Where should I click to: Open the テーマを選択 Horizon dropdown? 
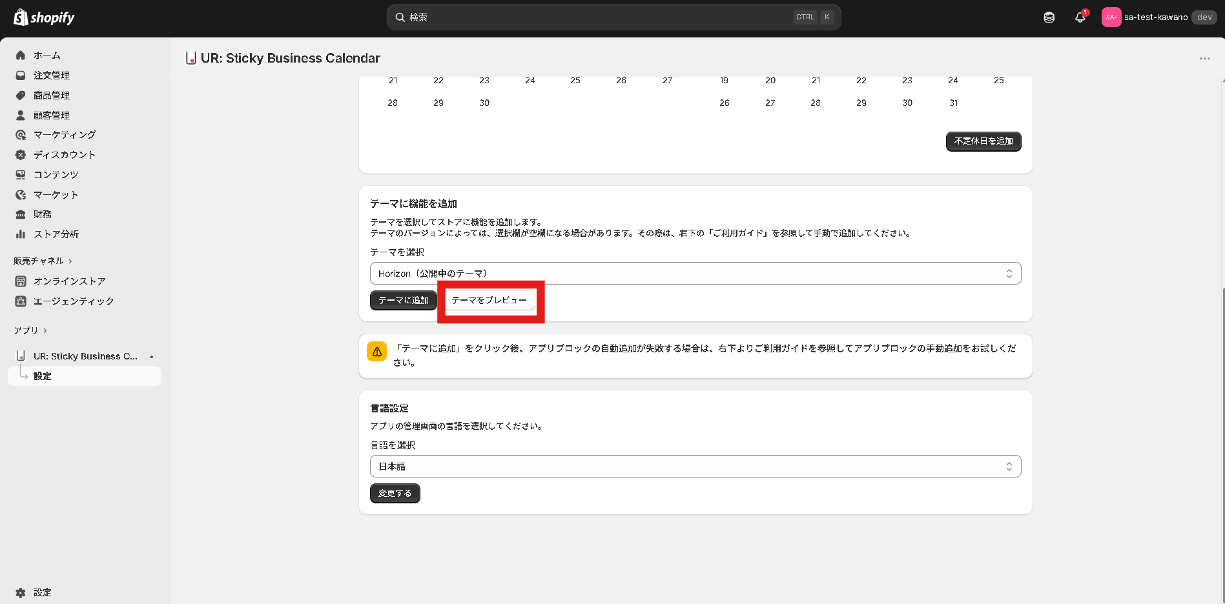pyautogui.click(x=695, y=274)
